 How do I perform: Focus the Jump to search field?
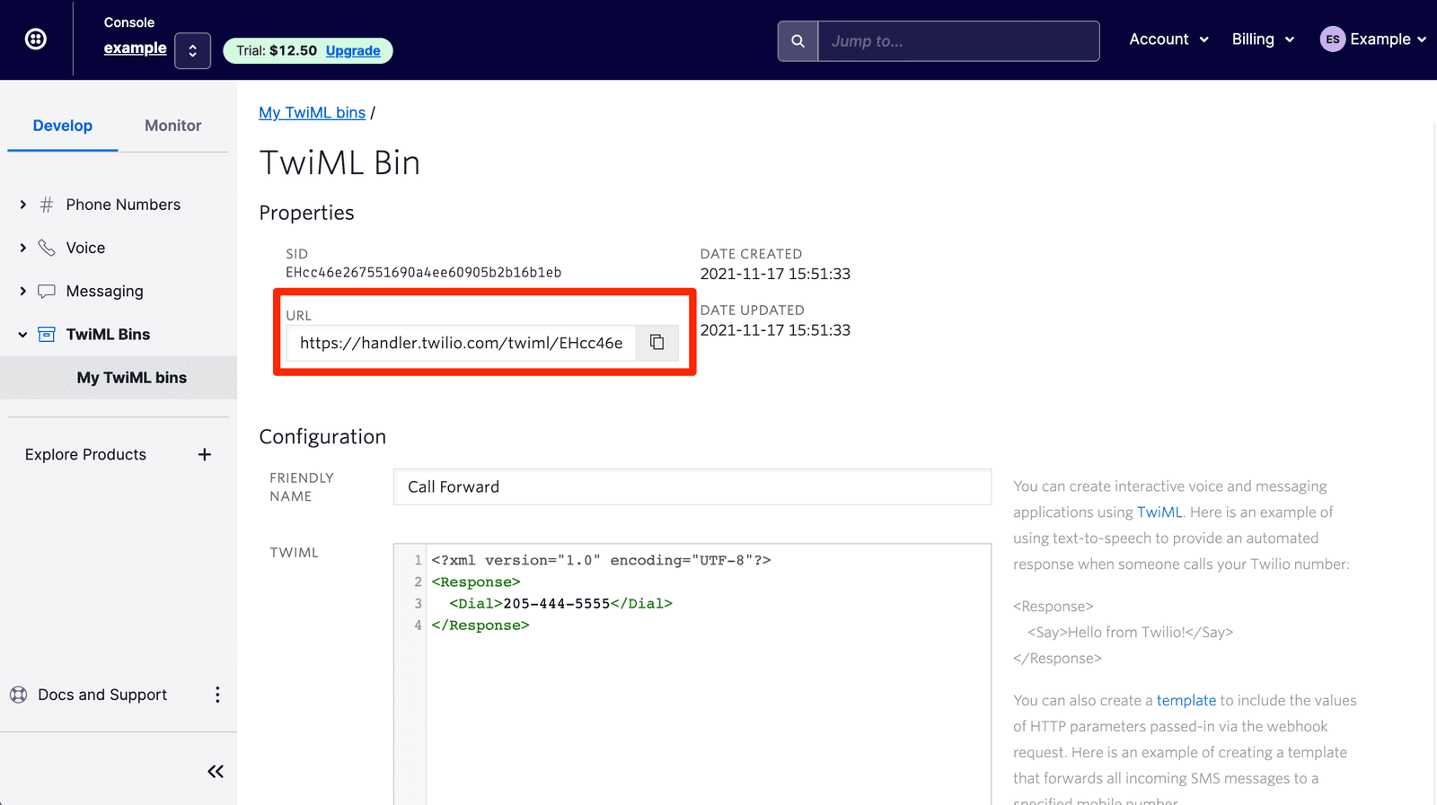click(958, 40)
